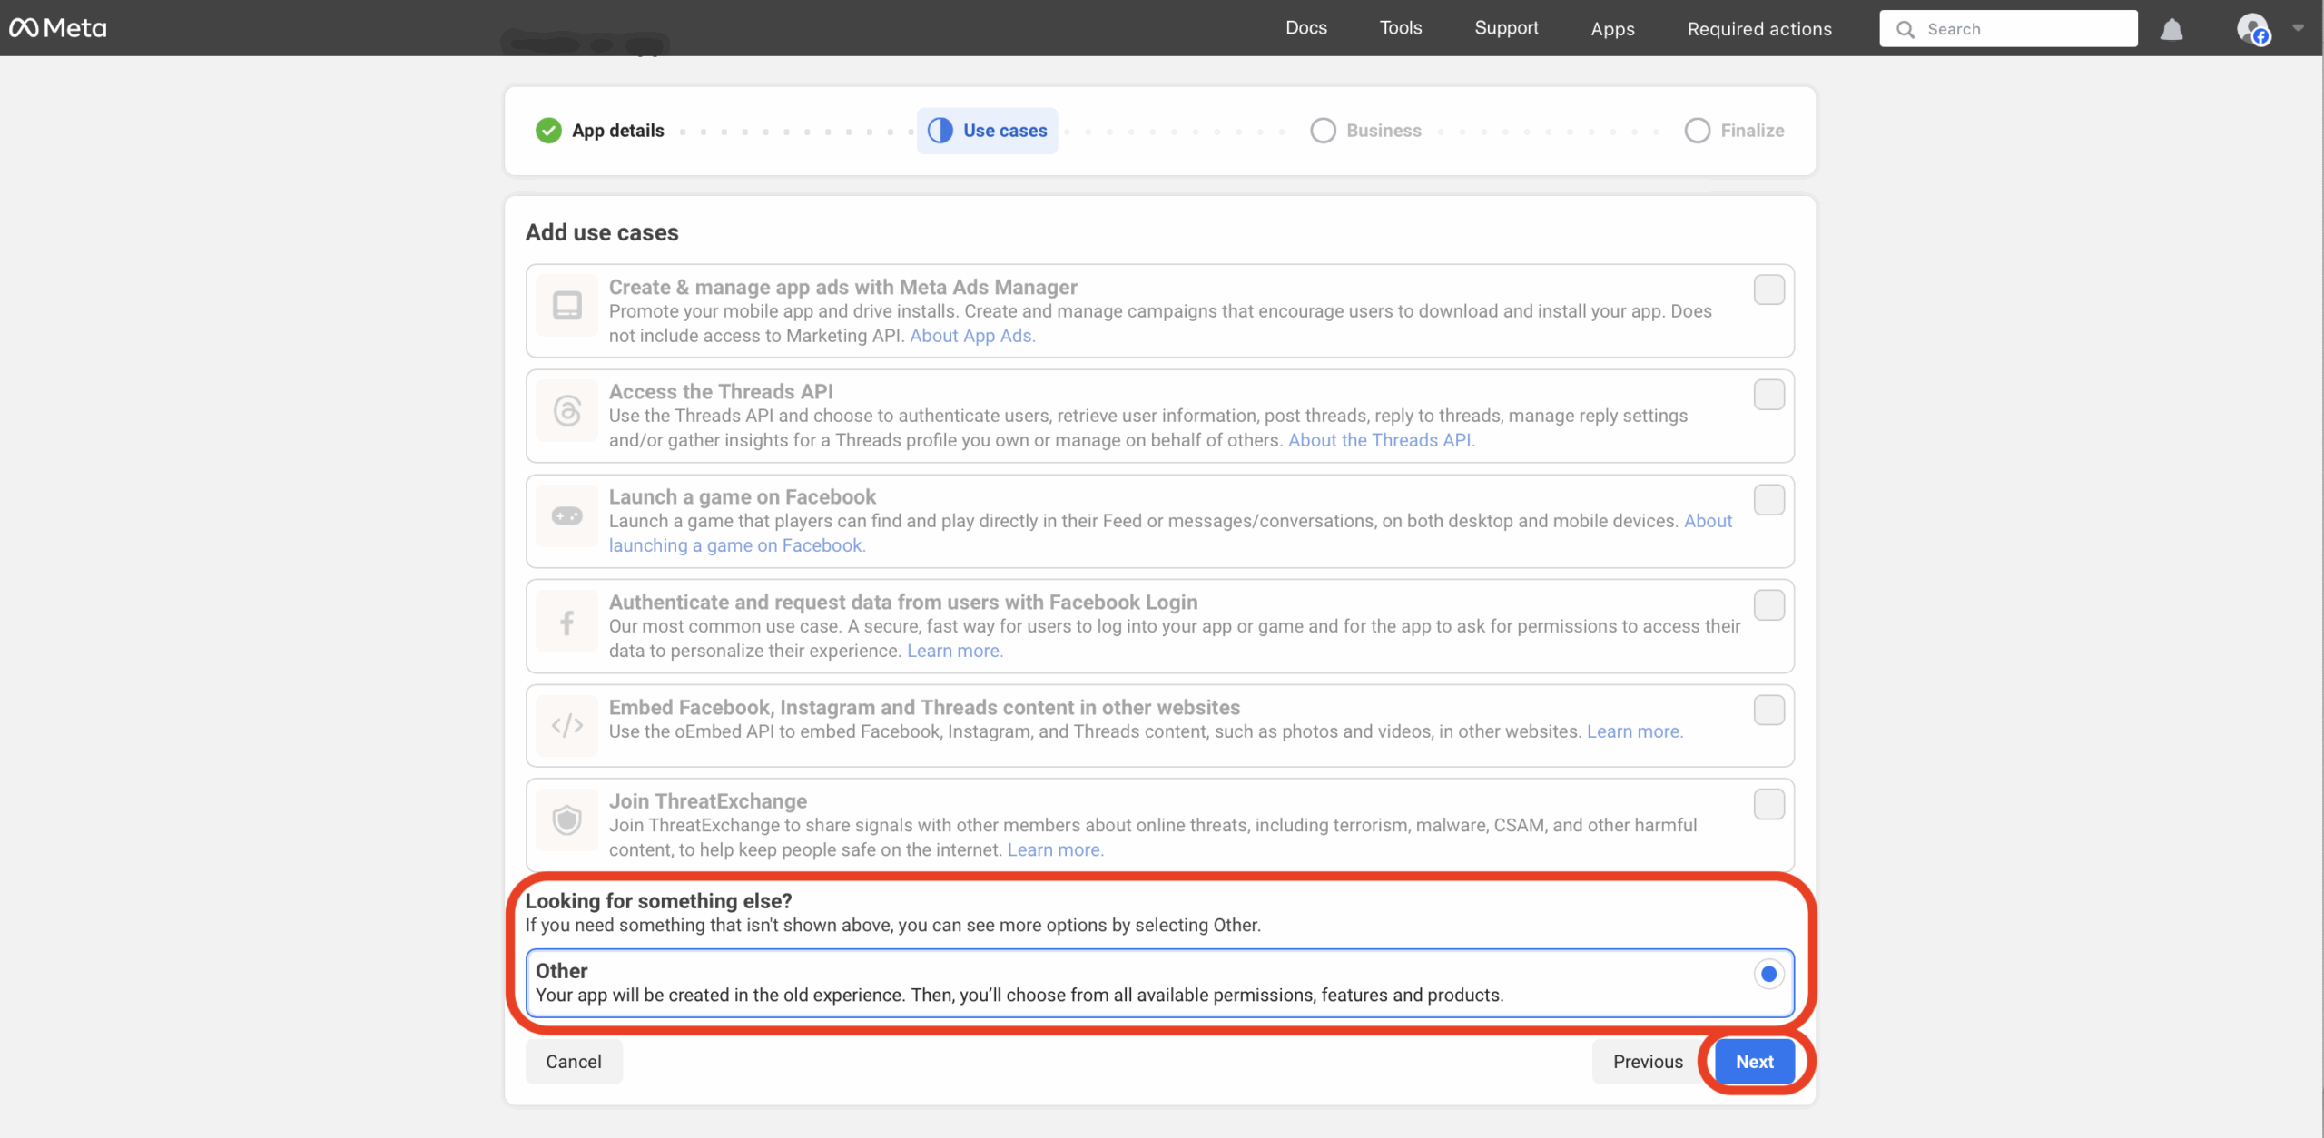This screenshot has height=1138, width=2324.
Task: Click the Search input field
Action: (x=2008, y=29)
